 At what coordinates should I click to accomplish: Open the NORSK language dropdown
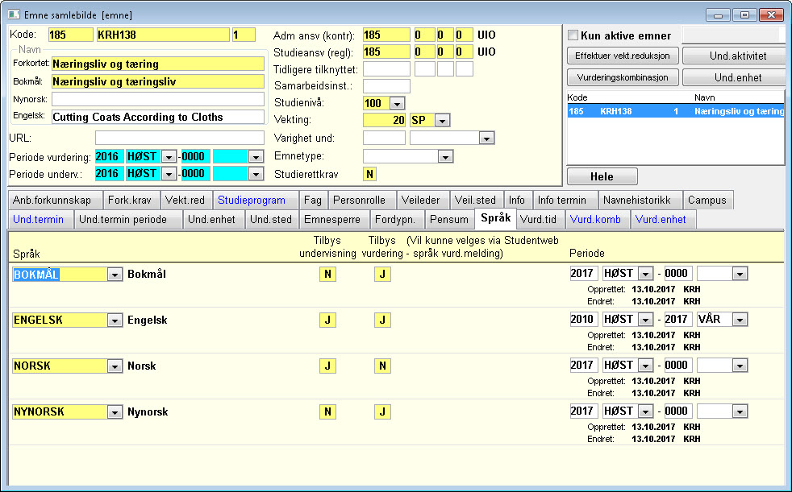point(115,366)
